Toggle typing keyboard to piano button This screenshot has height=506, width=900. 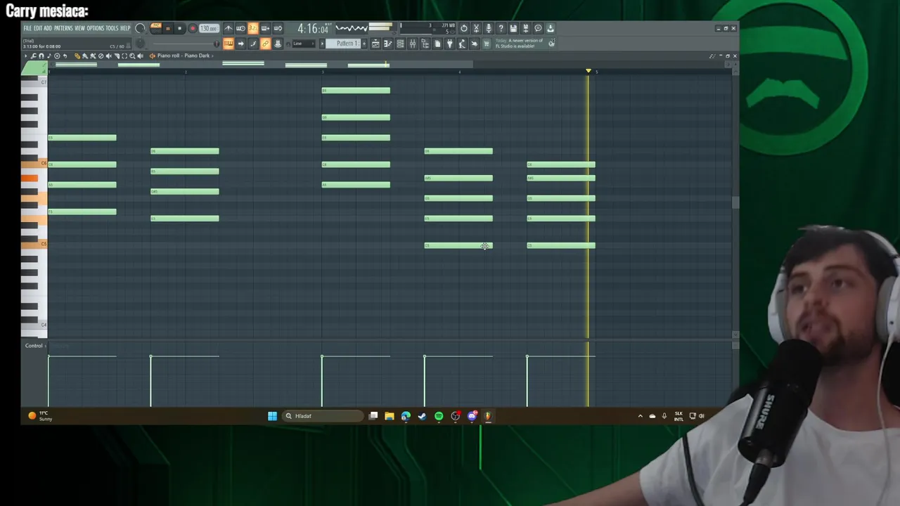(229, 44)
